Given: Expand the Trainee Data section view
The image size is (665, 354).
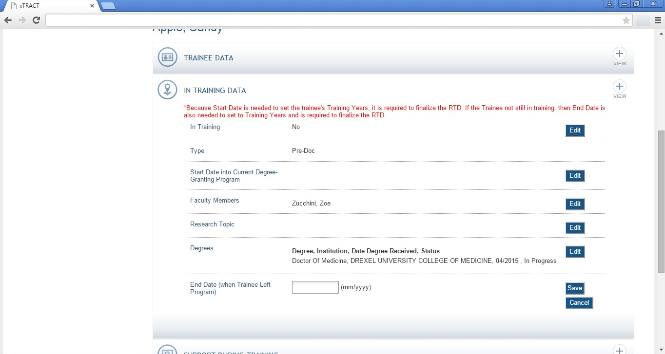Looking at the screenshot, I should point(620,56).
